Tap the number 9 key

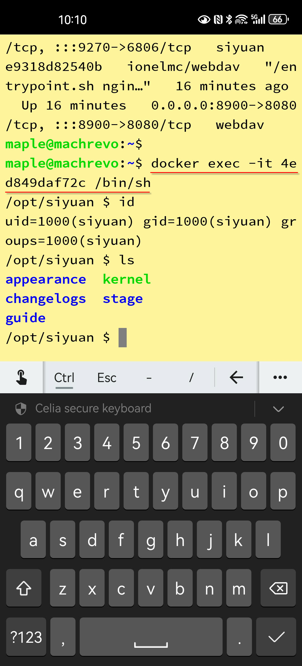coord(254,442)
